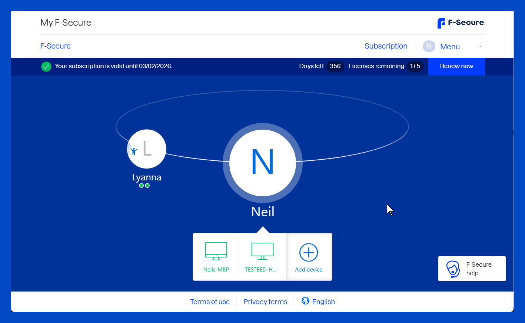Image resolution: width=525 pixels, height=323 pixels.
Task: Click the 1/5 licenses remaining badge
Action: point(415,66)
